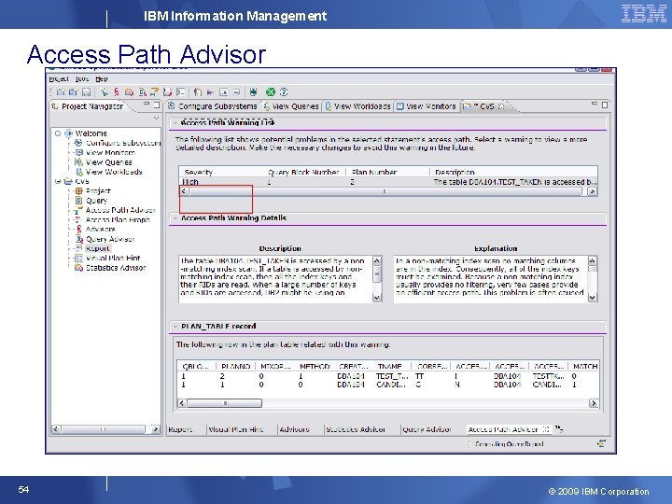The image size is (672, 504).
Task: Close the CVS editor tab
Action: click(x=501, y=105)
